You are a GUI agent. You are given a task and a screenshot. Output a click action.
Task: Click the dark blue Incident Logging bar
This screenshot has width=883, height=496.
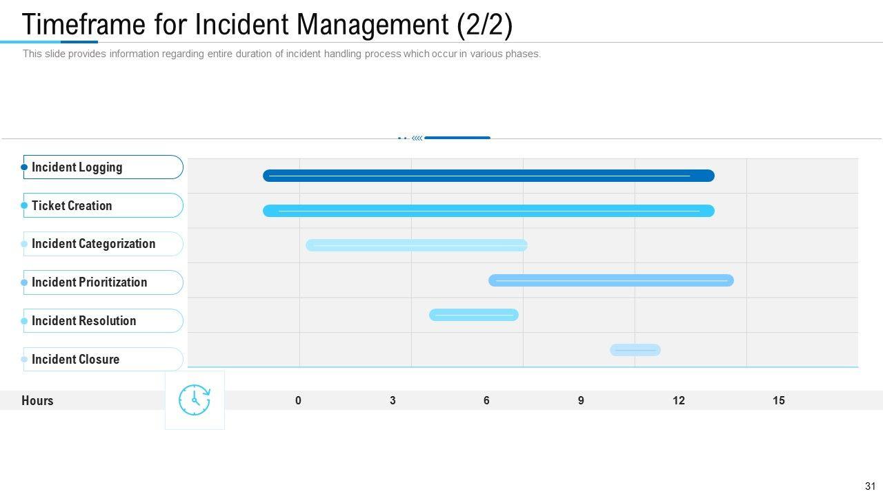pos(488,176)
